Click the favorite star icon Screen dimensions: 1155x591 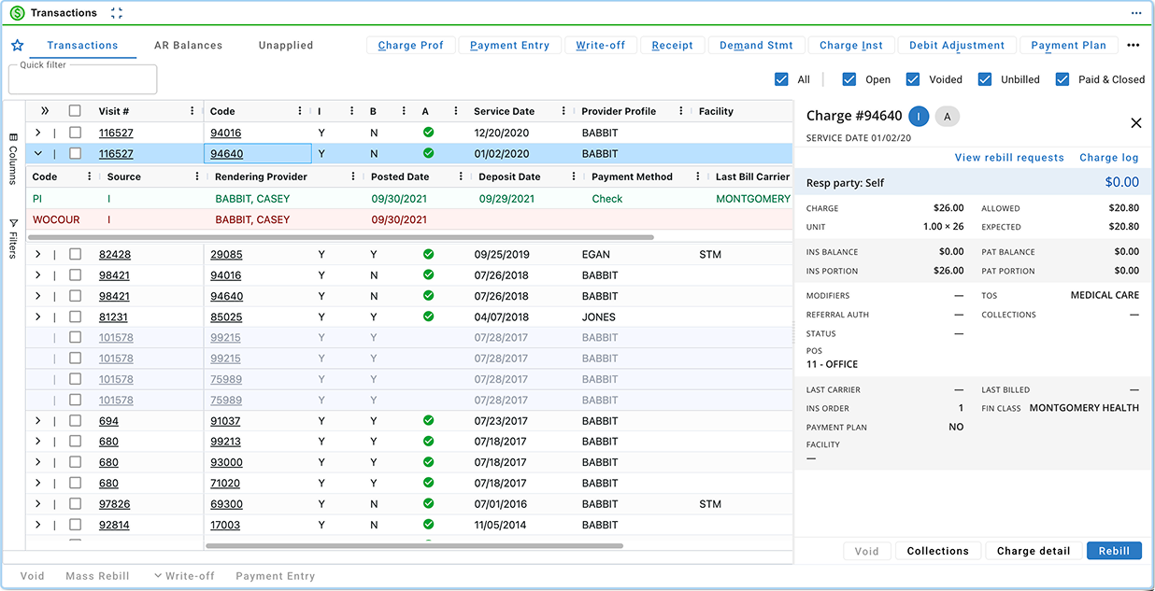(17, 46)
